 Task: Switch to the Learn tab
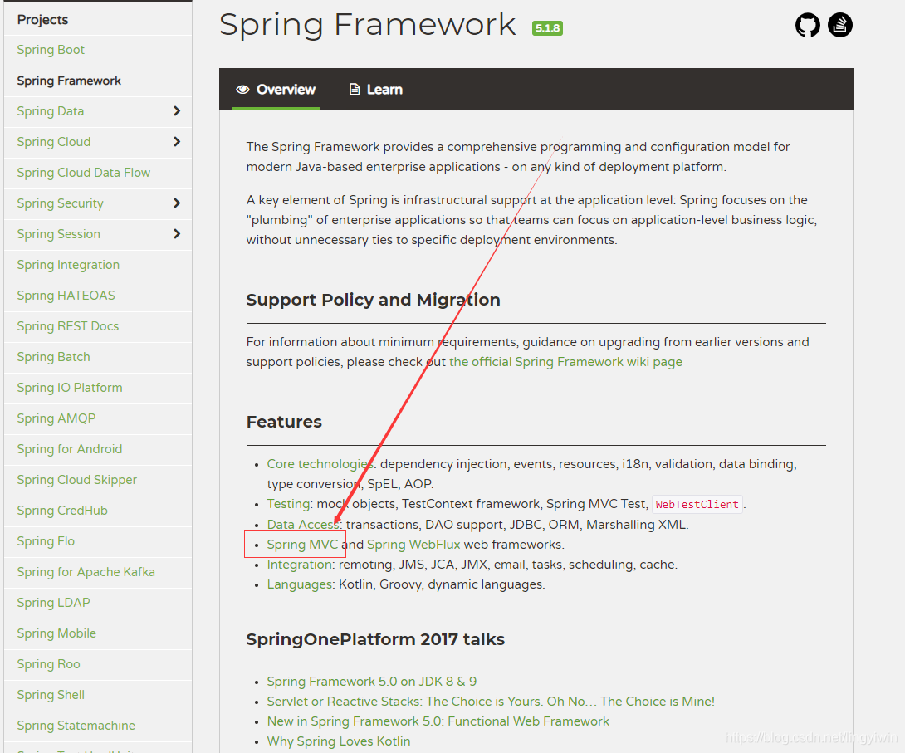376,90
